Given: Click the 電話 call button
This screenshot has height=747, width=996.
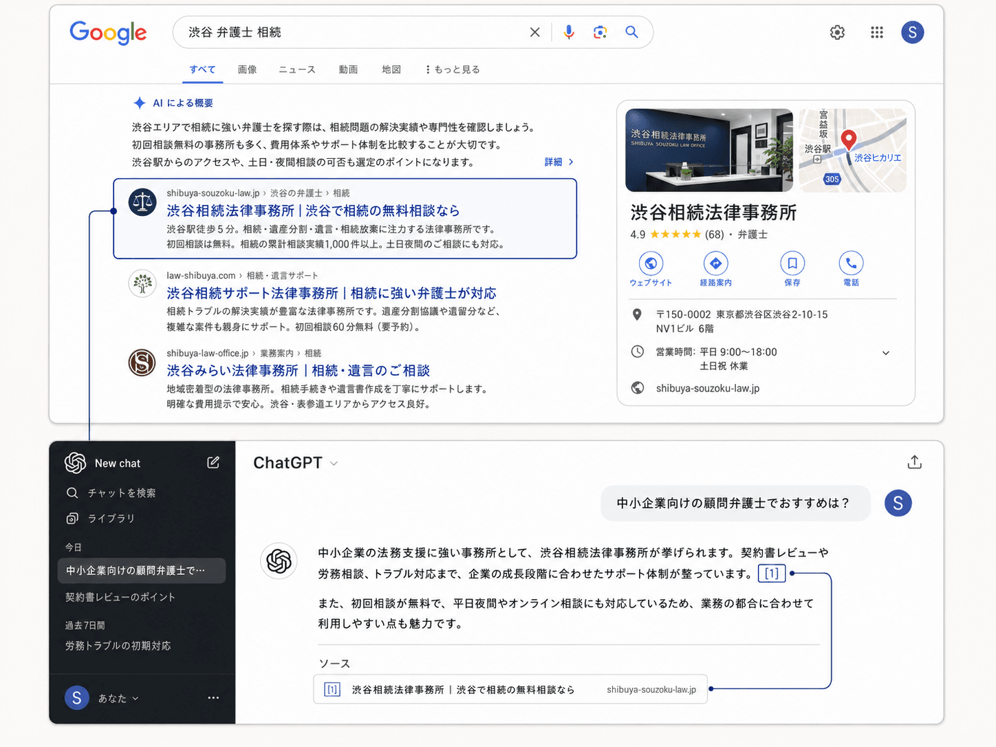Looking at the screenshot, I should [x=851, y=269].
